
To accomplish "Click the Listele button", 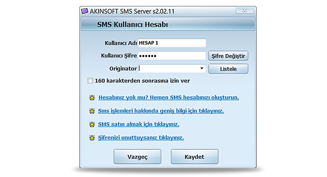I will pos(228,69).
